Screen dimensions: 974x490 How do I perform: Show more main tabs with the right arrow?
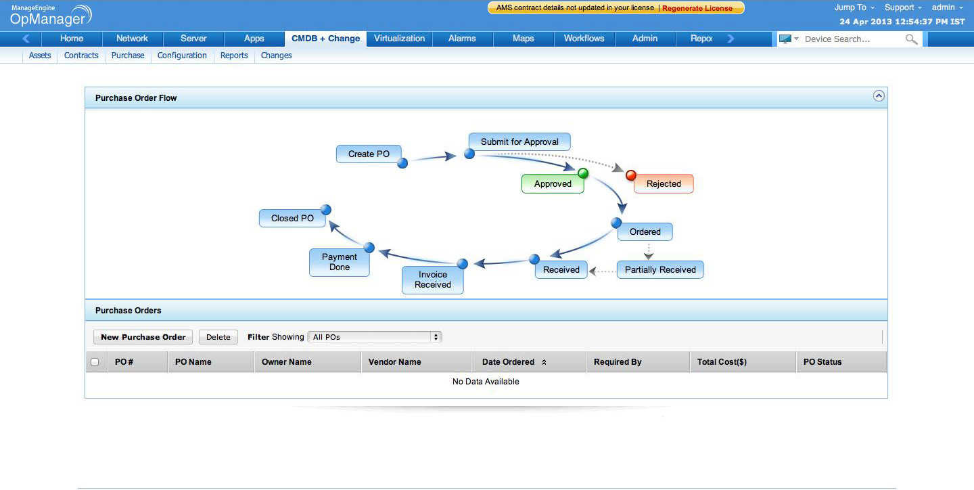pos(730,39)
